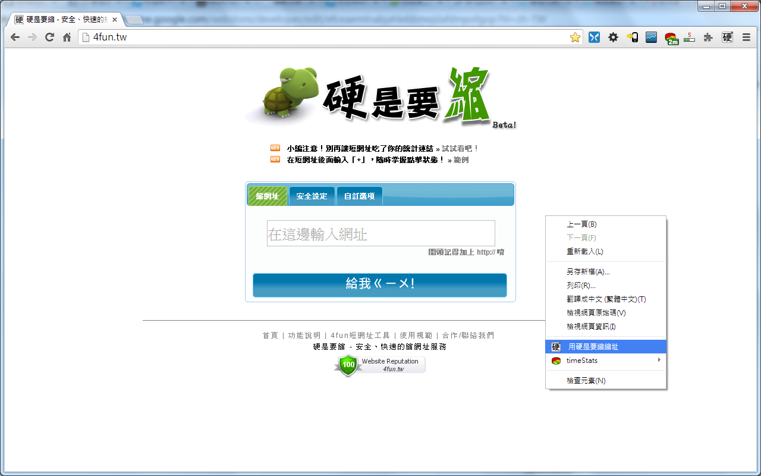This screenshot has height=476, width=761.
Task: Click the browser forward arrow
Action: point(32,37)
